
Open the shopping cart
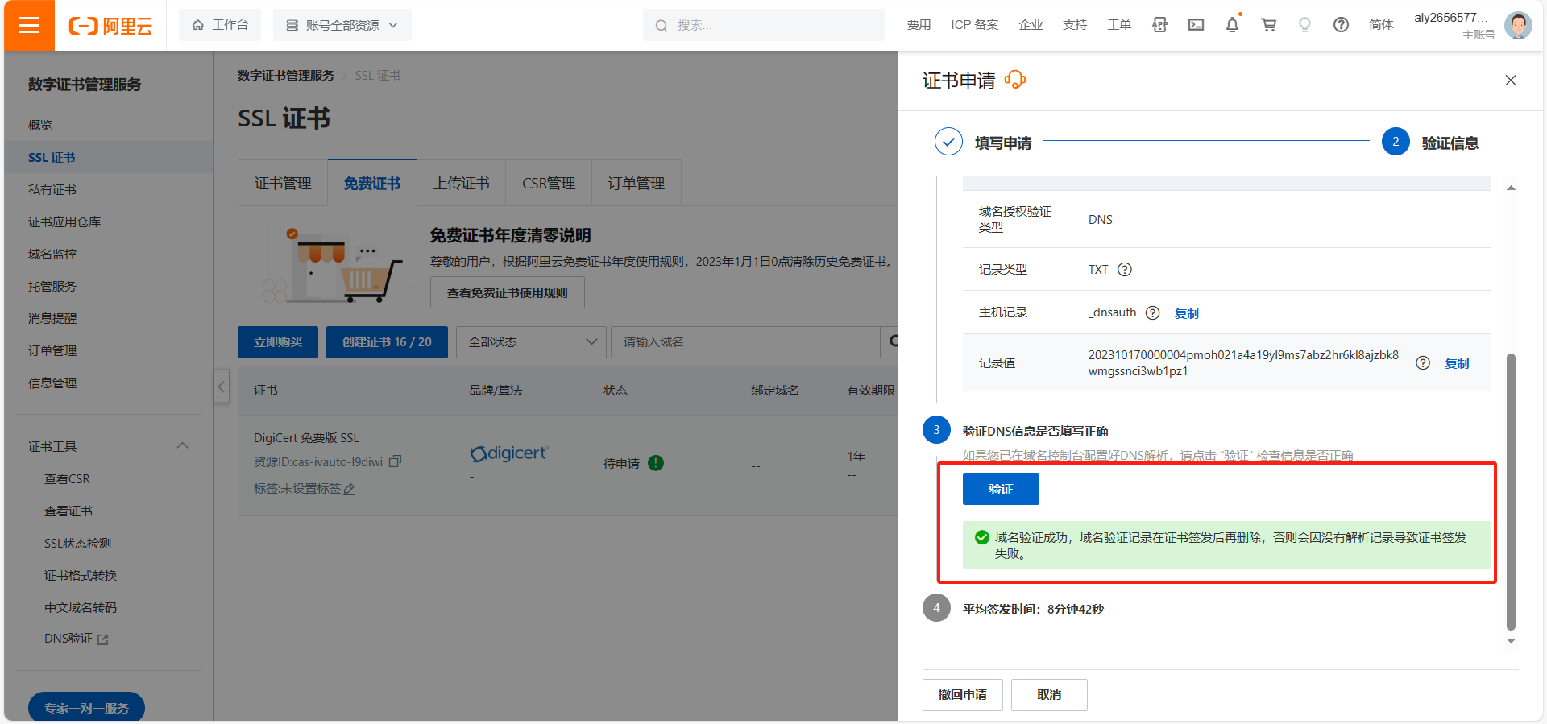click(1268, 25)
